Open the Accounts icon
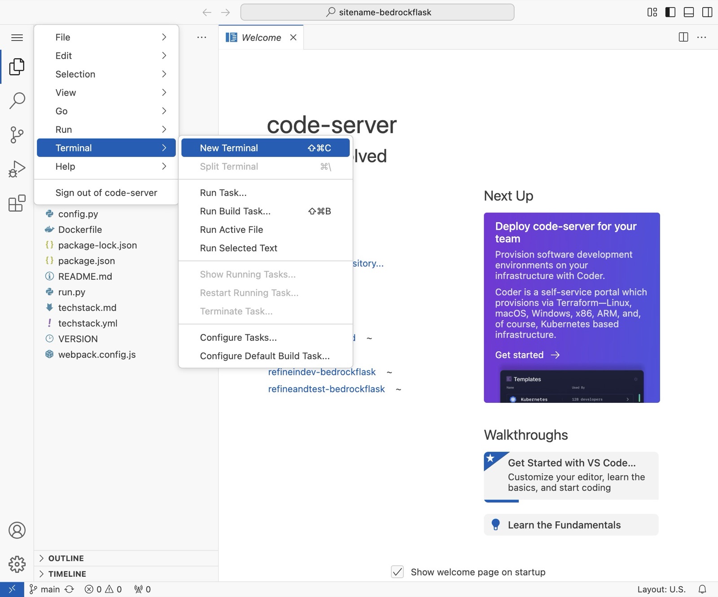 pos(17,530)
